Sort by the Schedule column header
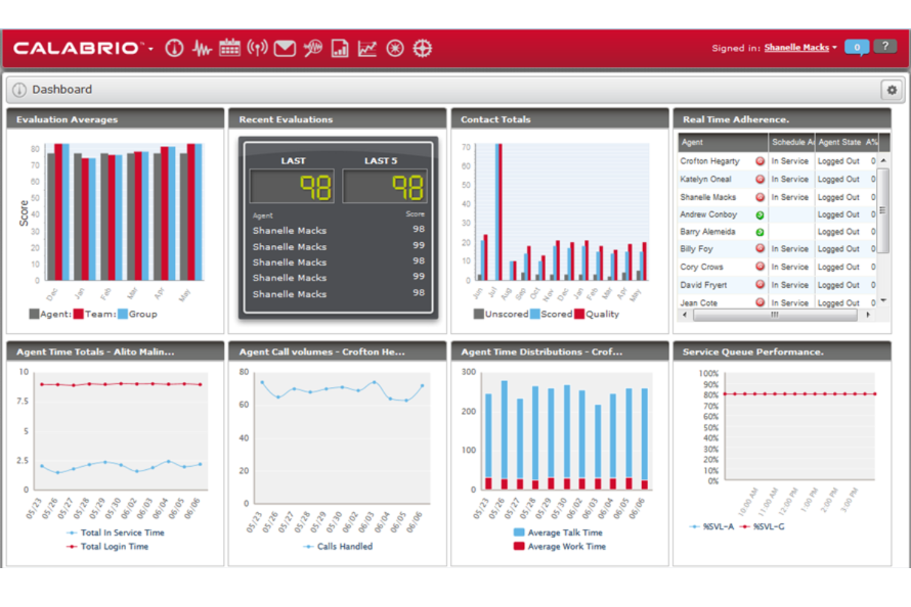This screenshot has height=607, width=911. tap(792, 142)
